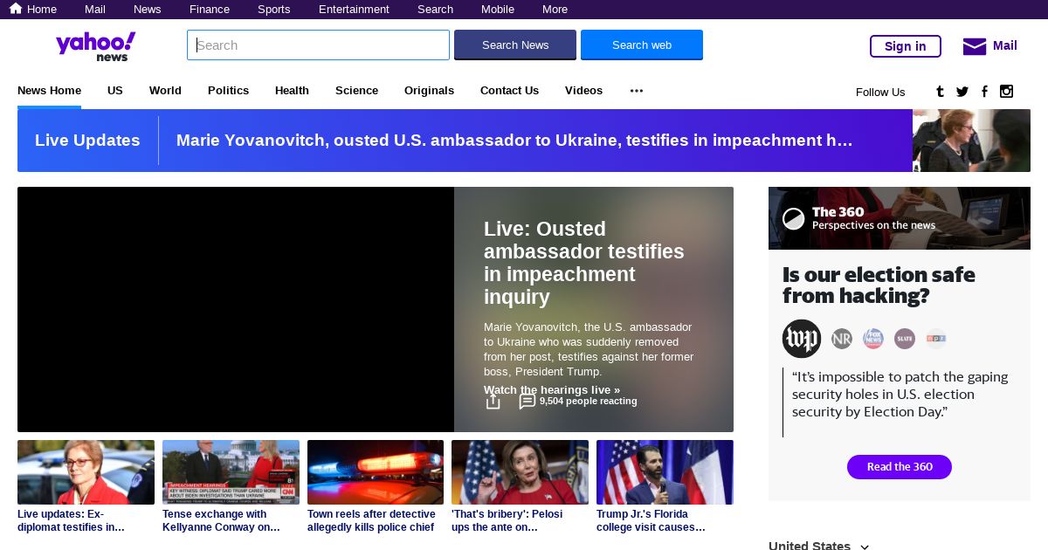
Task: Open police lights detective story thumbnail
Action: click(376, 472)
